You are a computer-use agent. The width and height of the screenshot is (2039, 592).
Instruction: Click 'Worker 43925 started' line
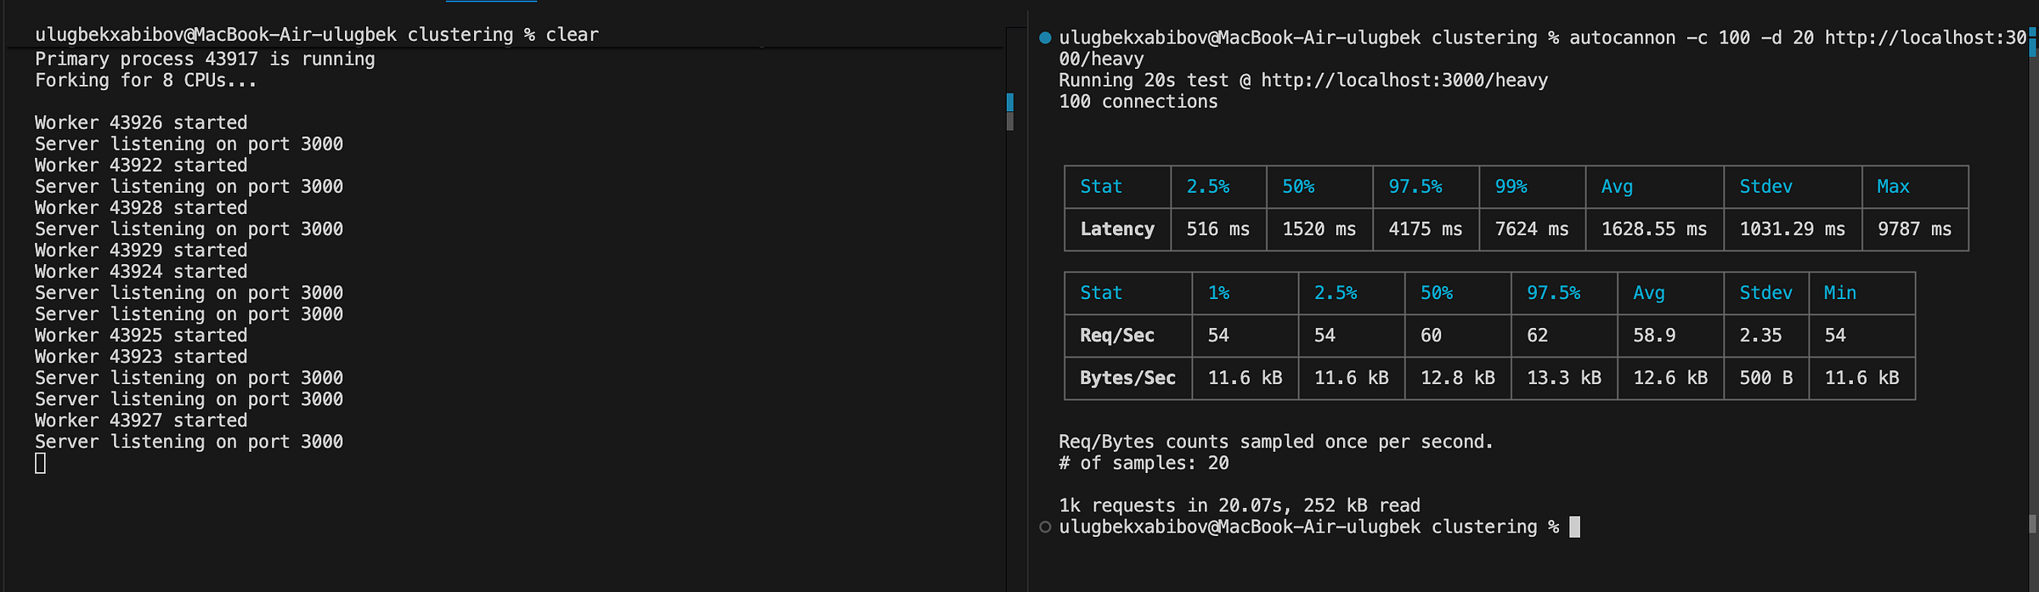(141, 335)
